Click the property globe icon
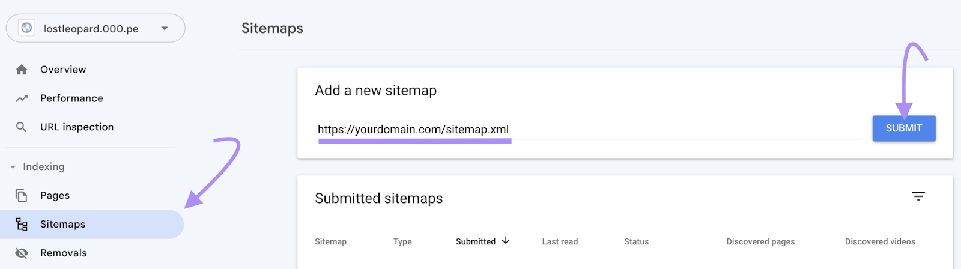The image size is (961, 269). tap(26, 28)
